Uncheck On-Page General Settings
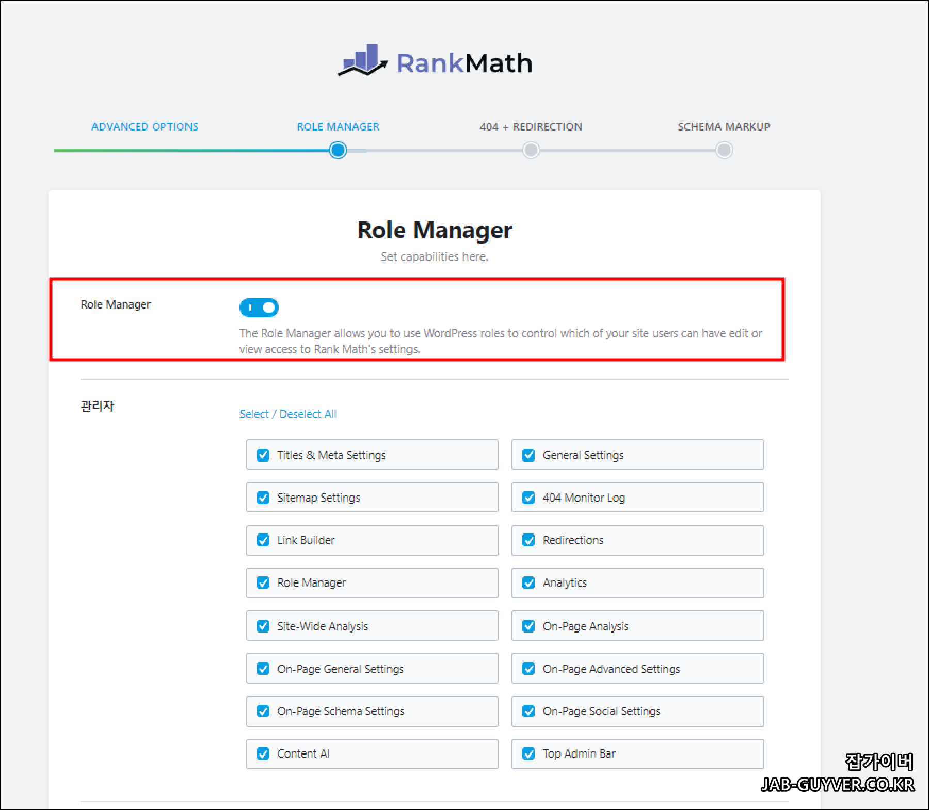 pyautogui.click(x=263, y=669)
